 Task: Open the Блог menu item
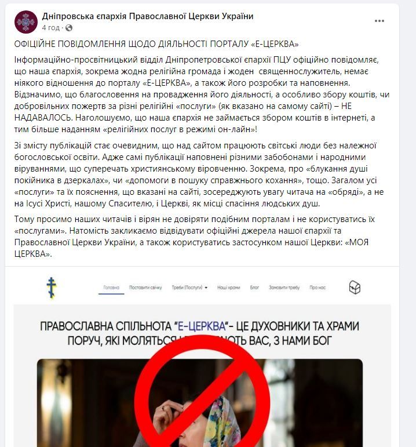tap(254, 288)
